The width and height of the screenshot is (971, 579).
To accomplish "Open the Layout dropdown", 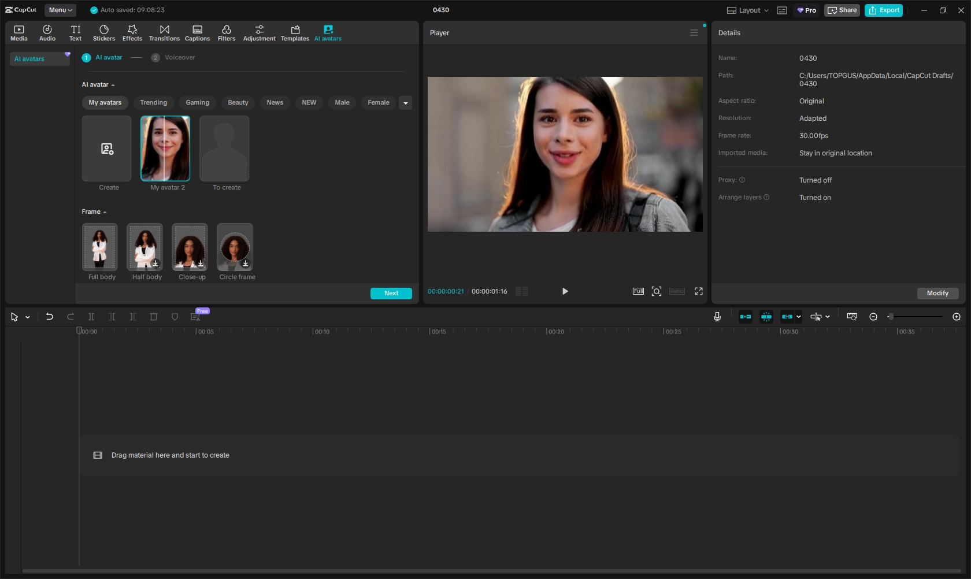I will pyautogui.click(x=748, y=10).
